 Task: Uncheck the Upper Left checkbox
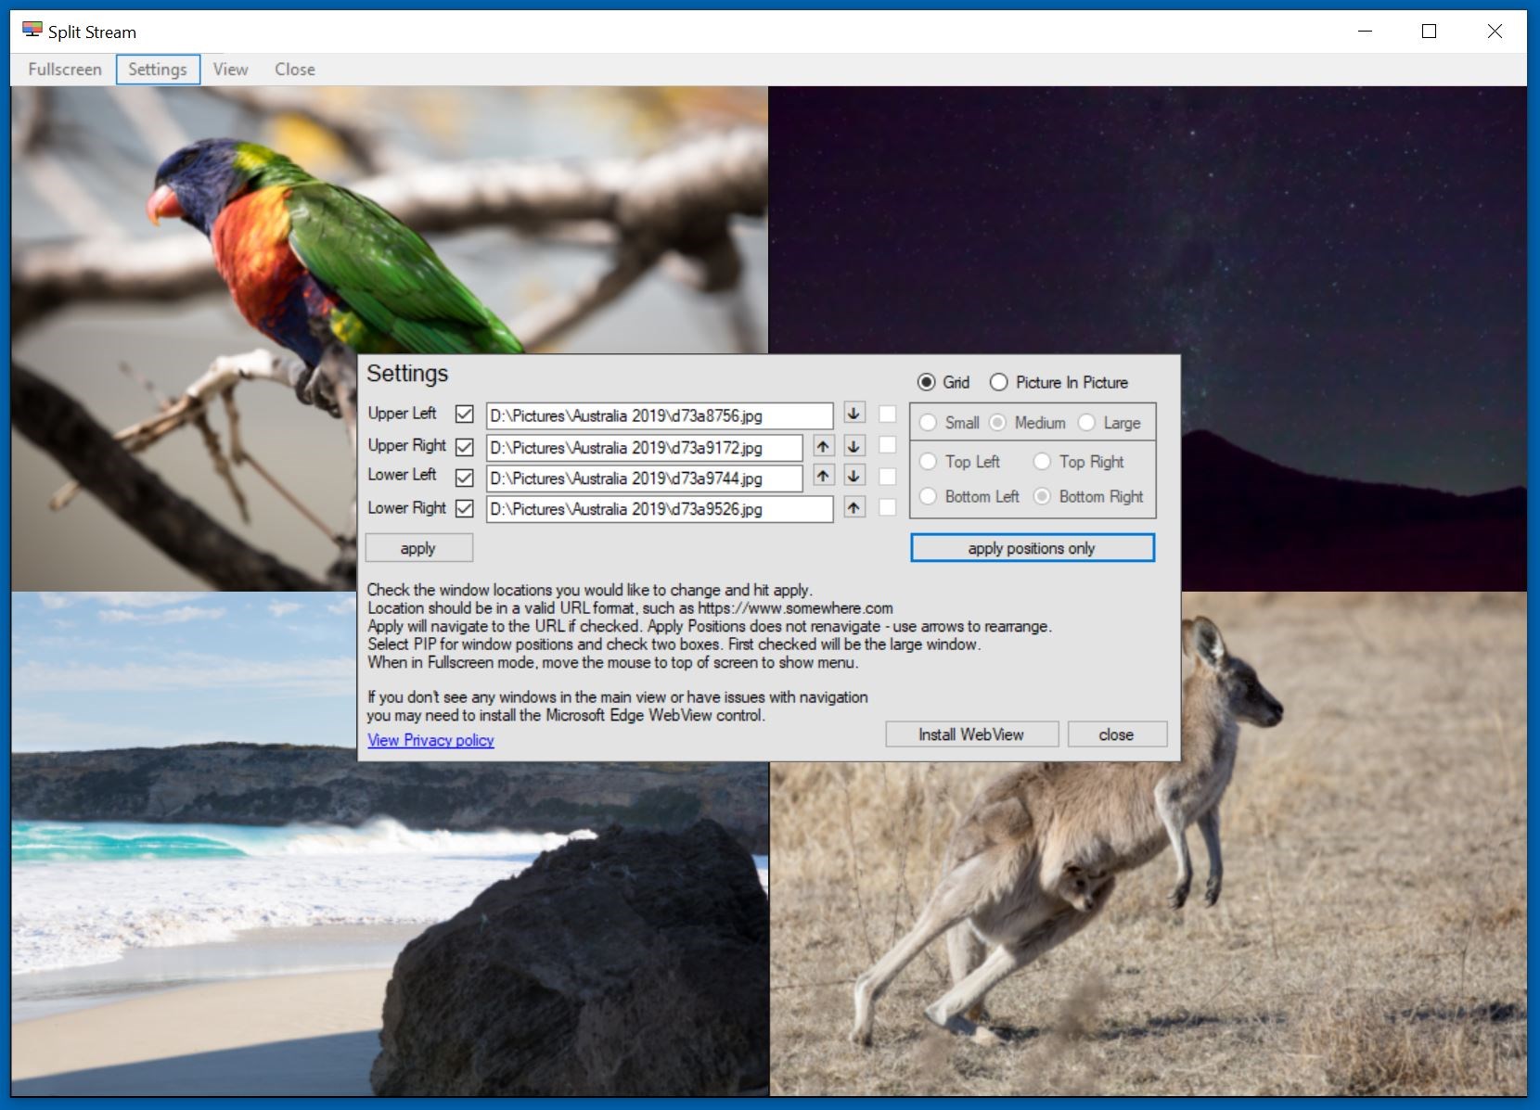click(x=465, y=415)
